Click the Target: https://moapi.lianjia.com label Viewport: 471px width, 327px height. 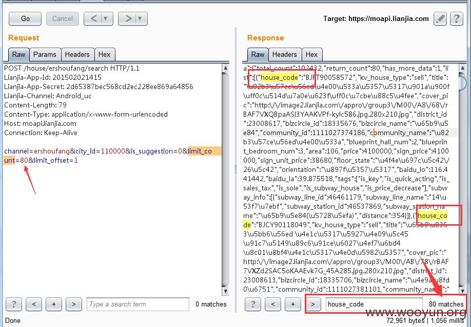pos(376,18)
